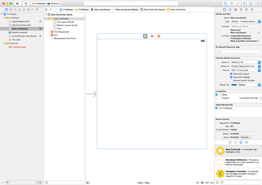Open the Symbol navigator

[11, 10]
